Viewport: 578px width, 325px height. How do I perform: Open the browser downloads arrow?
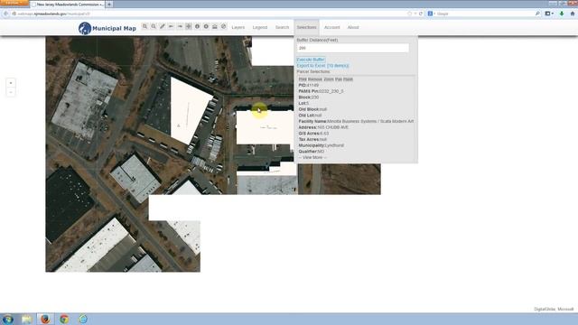point(562,14)
